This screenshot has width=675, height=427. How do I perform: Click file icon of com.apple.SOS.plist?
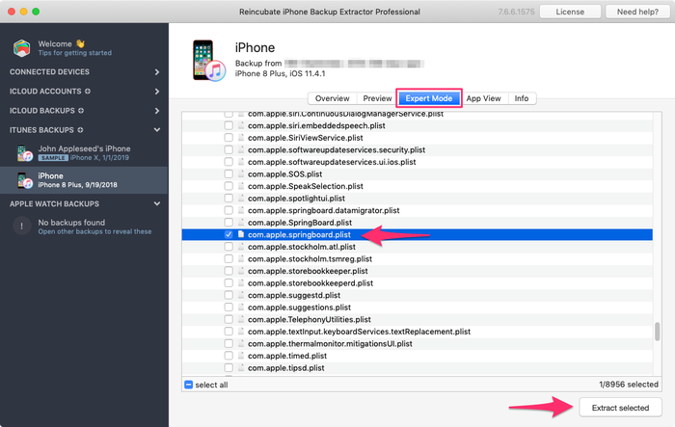[241, 173]
